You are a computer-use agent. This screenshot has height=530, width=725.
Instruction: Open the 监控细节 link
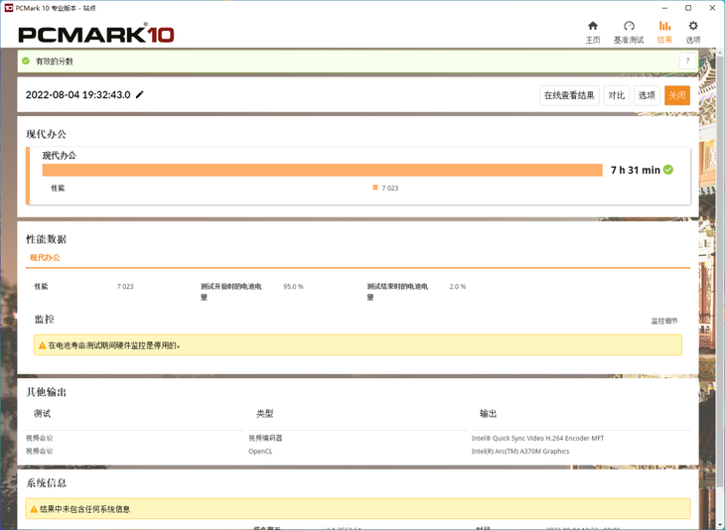[x=664, y=321]
